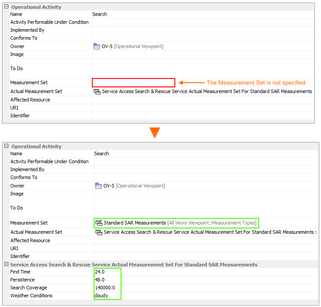The image size is (321, 307).
Task: Click the Weather Conditions value cloudy
Action: pos(102,296)
